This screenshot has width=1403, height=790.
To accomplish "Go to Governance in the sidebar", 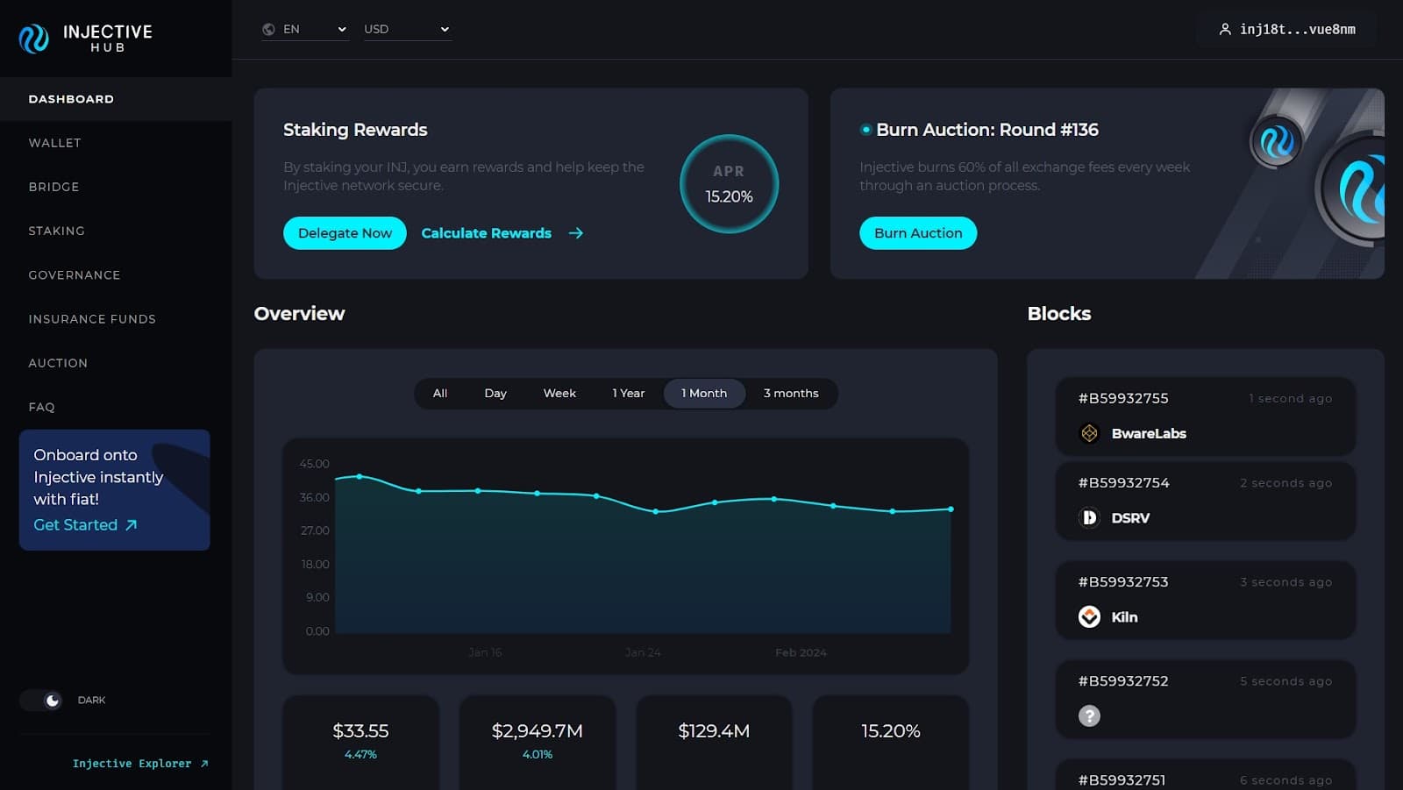I will coord(75,275).
